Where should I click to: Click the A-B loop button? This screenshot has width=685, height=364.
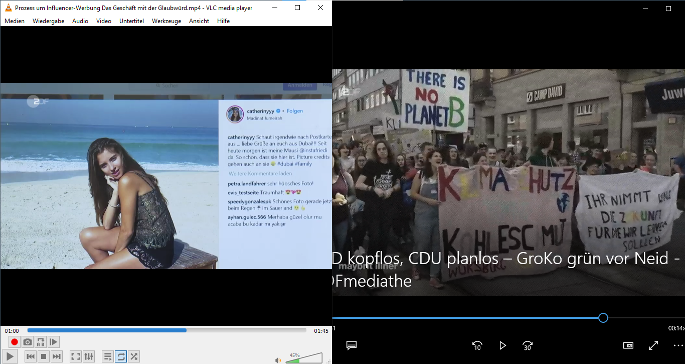tap(41, 342)
